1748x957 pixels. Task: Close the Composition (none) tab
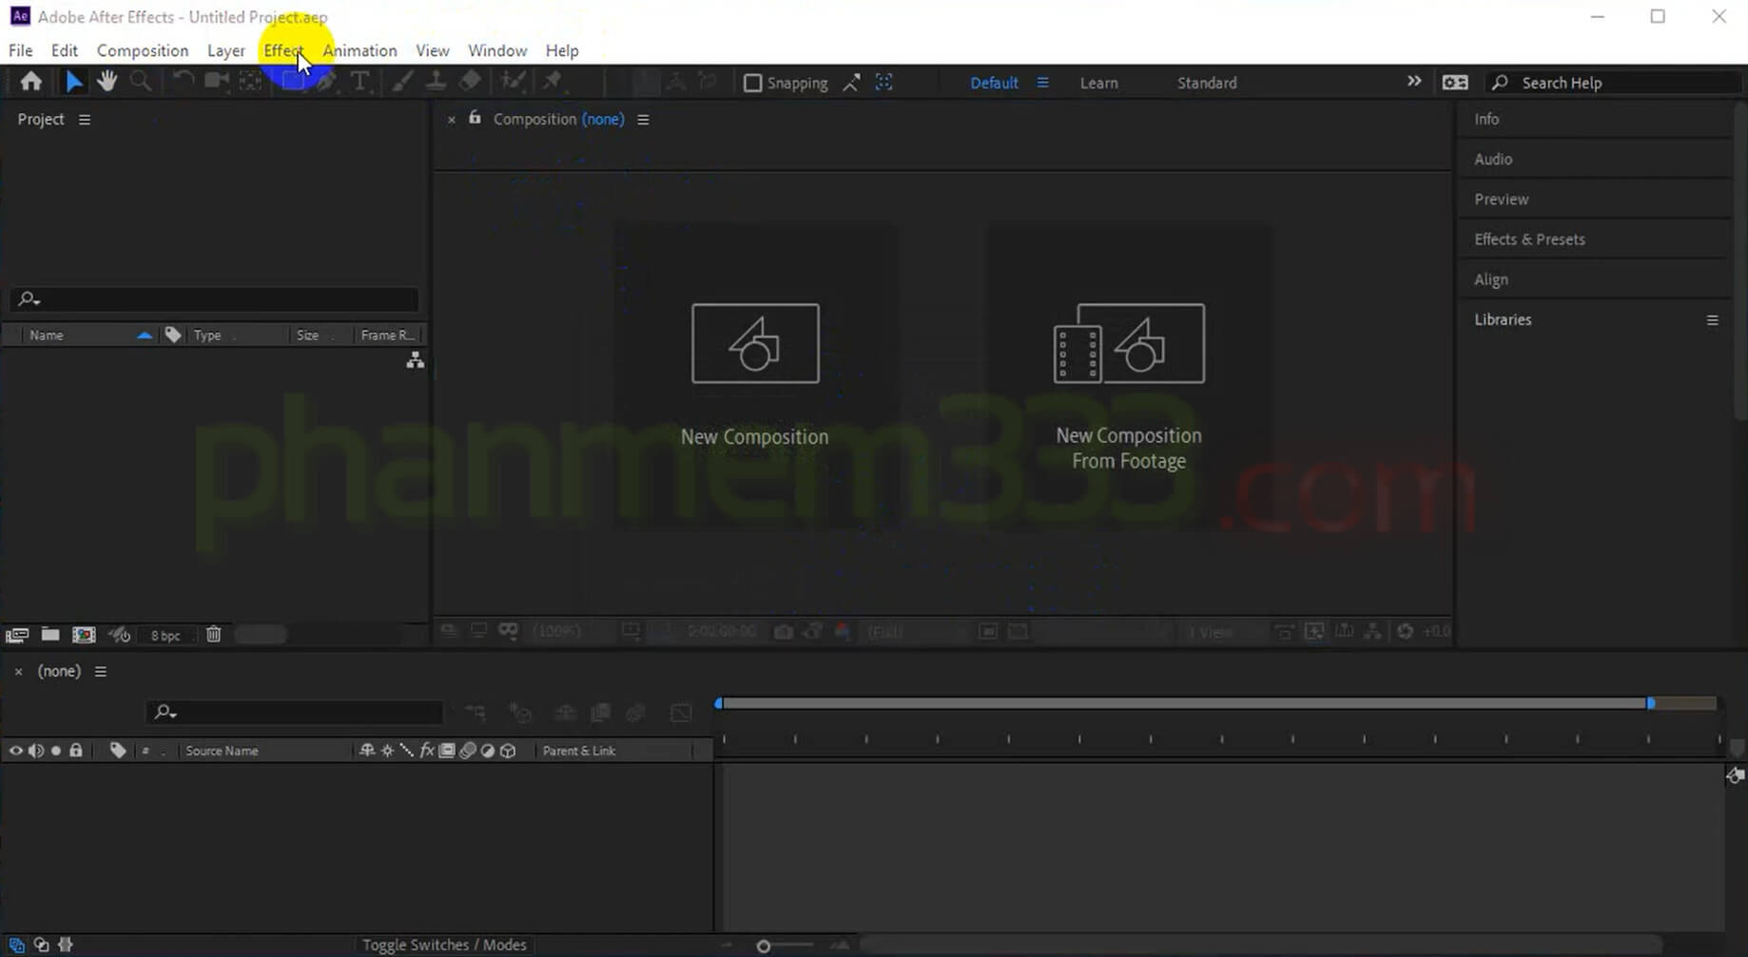pos(452,120)
